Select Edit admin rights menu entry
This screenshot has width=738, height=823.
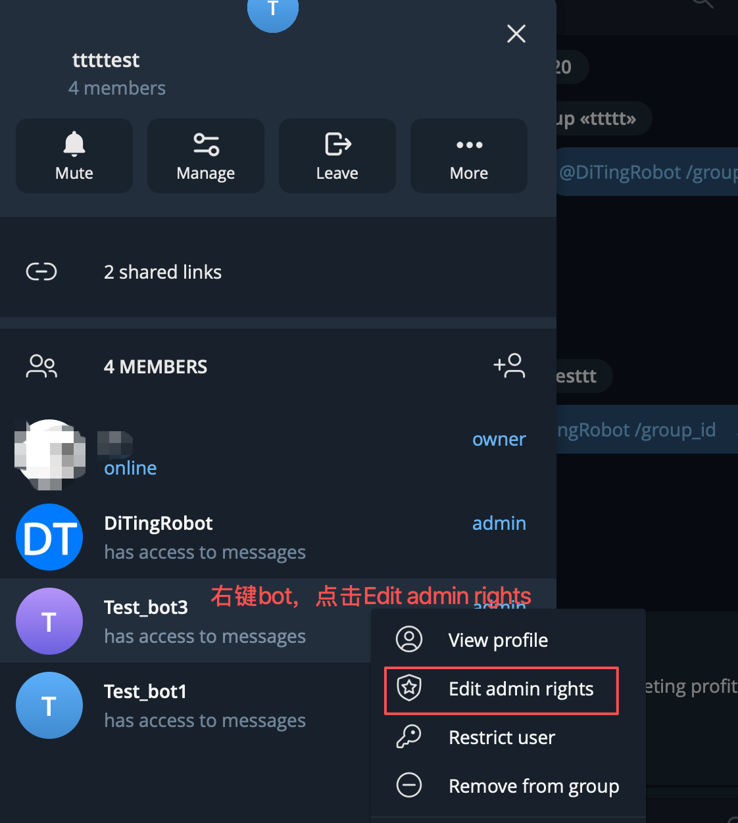click(x=501, y=690)
